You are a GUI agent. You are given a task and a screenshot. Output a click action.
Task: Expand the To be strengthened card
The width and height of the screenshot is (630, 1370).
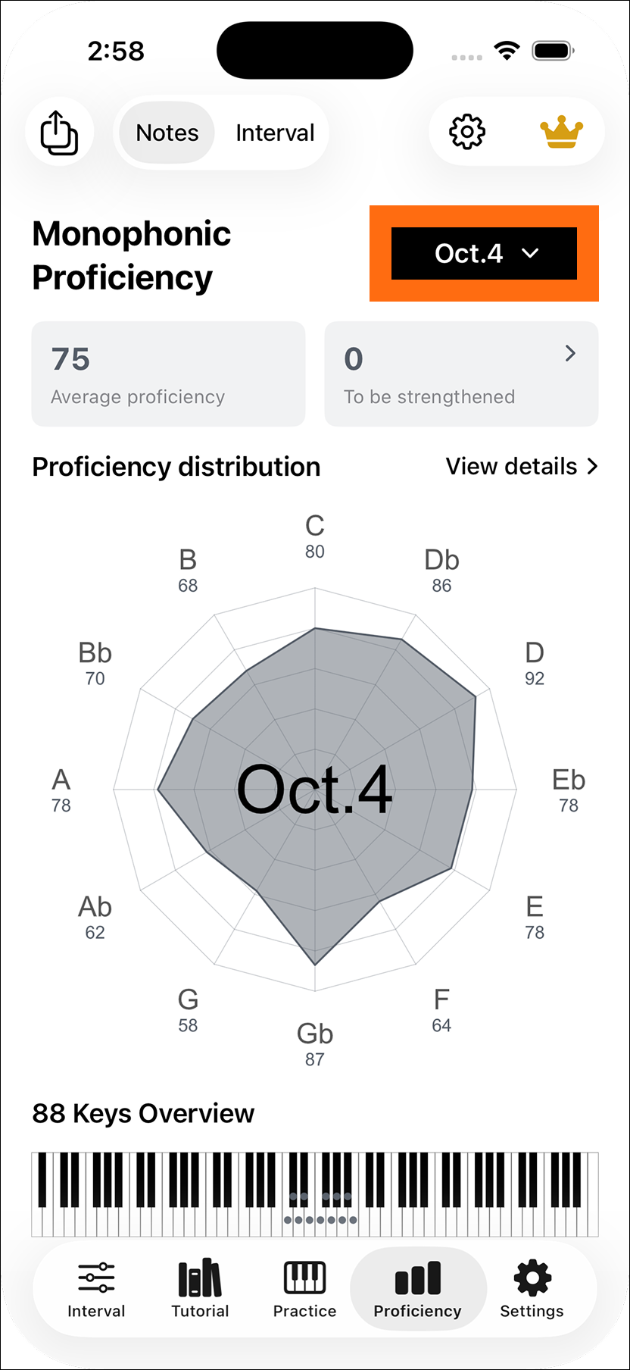click(x=461, y=374)
